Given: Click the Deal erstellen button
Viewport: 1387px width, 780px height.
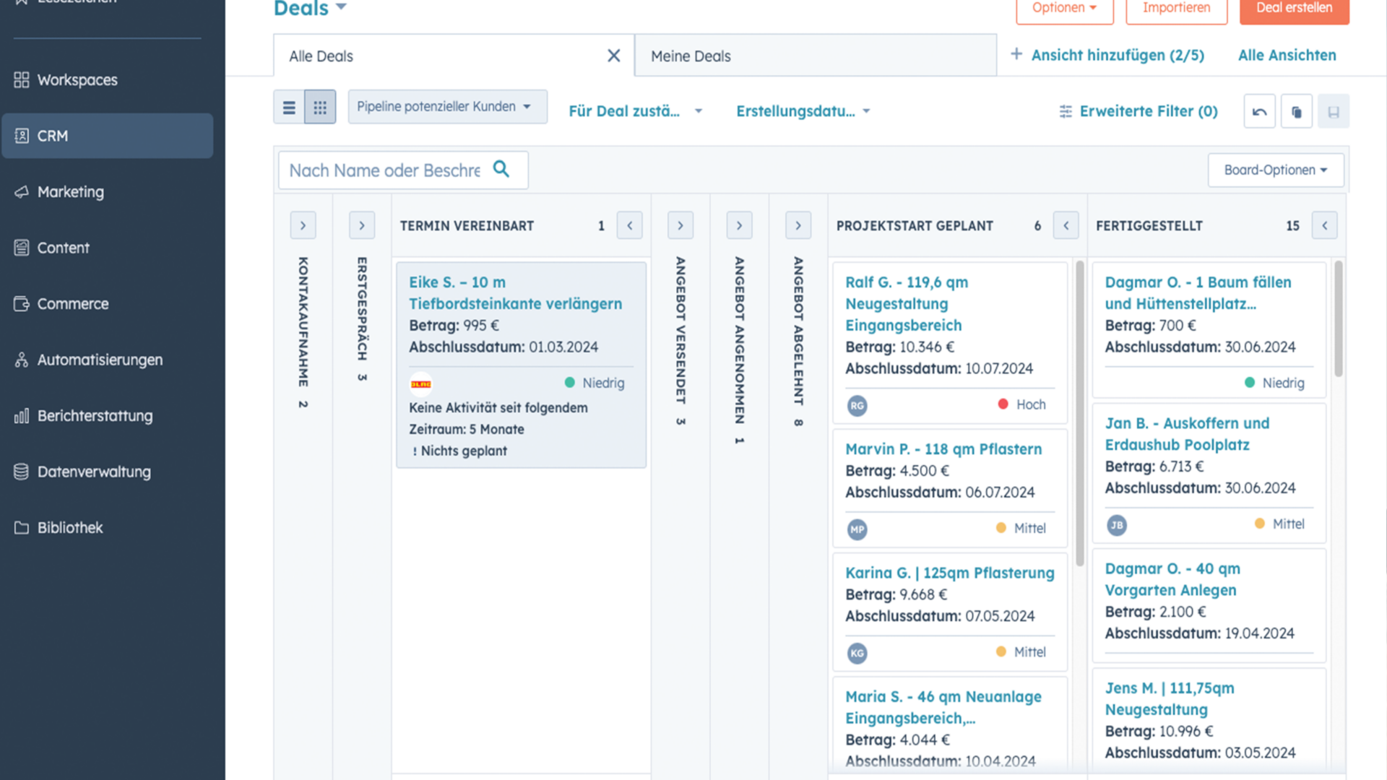Looking at the screenshot, I should click(x=1294, y=9).
